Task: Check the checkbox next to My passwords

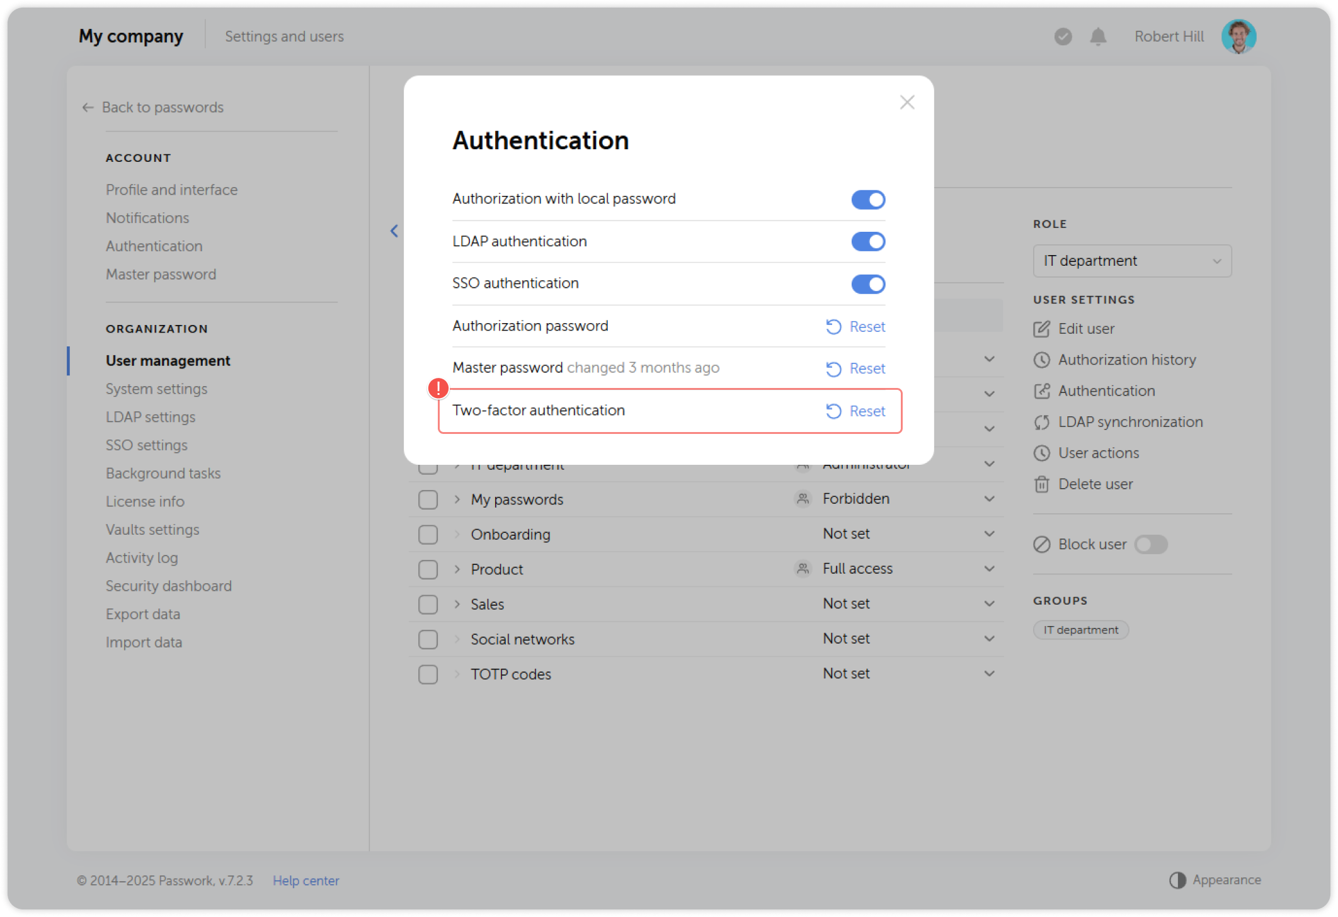Action: pos(428,499)
